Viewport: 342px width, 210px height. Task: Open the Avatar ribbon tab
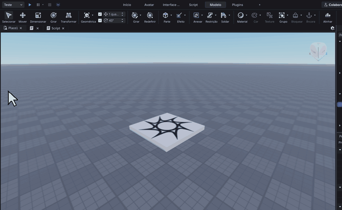[x=149, y=5]
